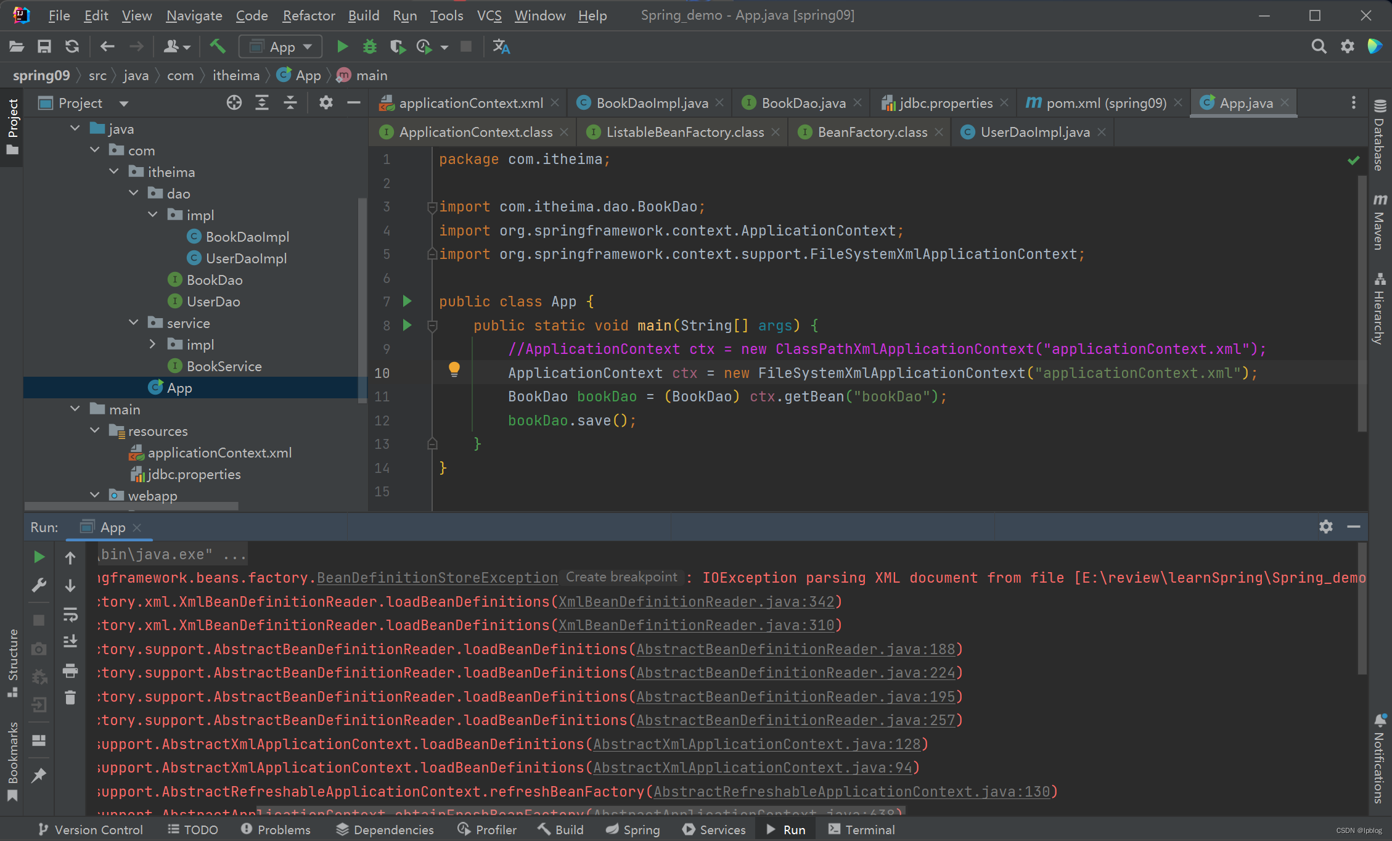This screenshot has height=841, width=1392.
Task: Collapse the itheima package node
Action: coord(114,172)
